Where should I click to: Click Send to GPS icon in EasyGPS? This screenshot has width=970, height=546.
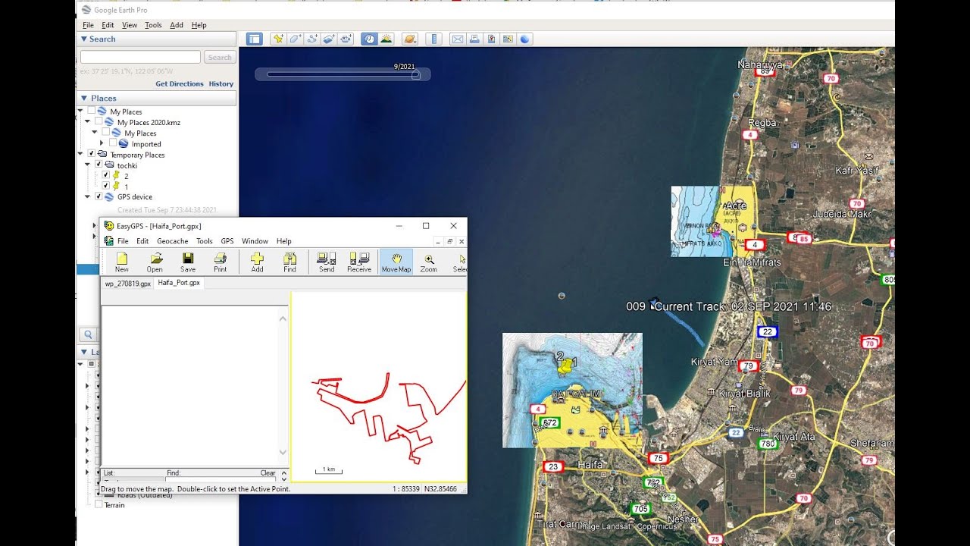[x=327, y=262]
